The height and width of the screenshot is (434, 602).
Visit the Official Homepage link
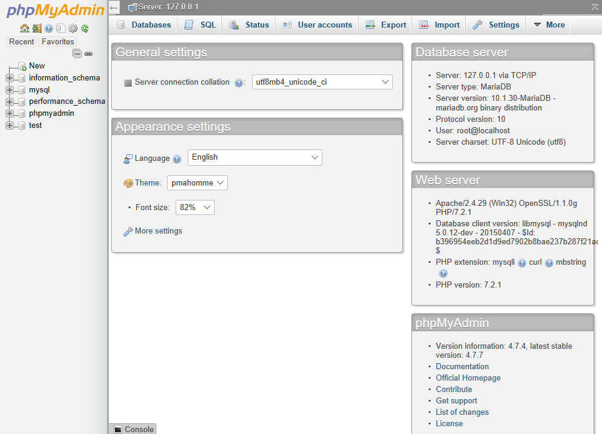click(x=468, y=378)
